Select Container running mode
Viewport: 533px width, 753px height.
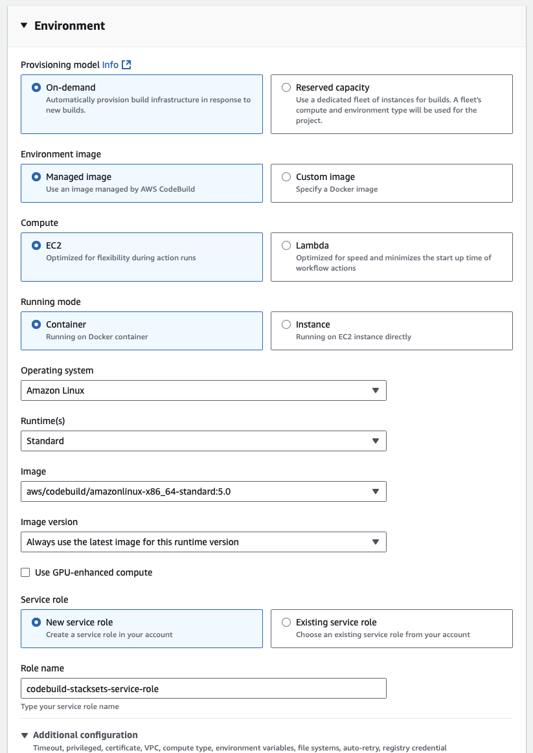[x=36, y=324]
